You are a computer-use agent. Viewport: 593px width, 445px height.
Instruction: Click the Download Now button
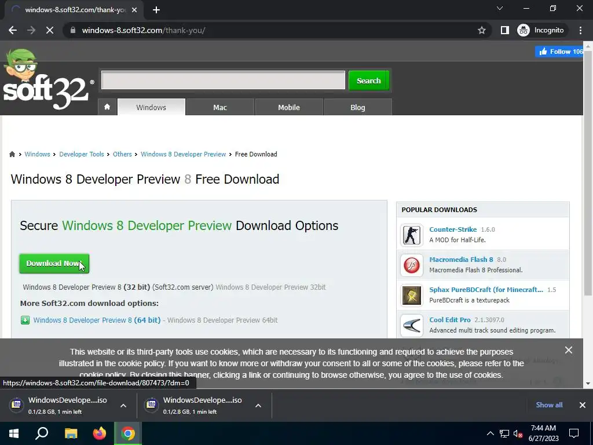point(54,264)
